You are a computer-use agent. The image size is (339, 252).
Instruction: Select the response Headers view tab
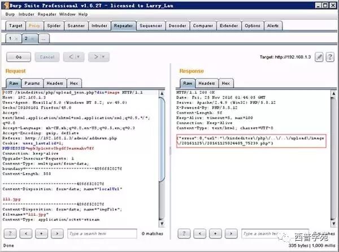[x=207, y=83]
